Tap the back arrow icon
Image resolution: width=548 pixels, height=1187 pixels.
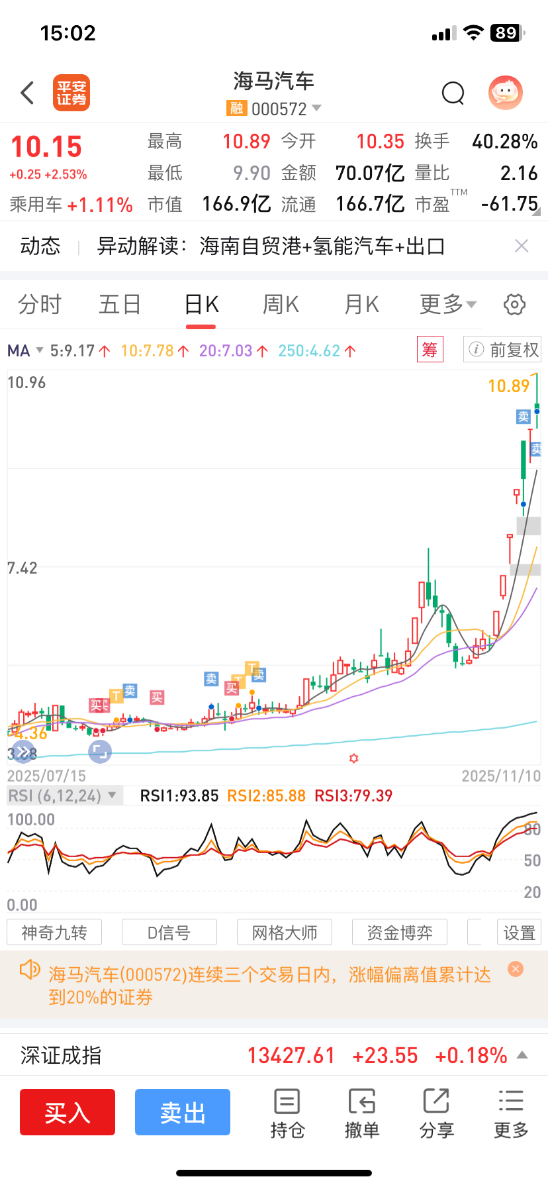pyautogui.click(x=27, y=93)
